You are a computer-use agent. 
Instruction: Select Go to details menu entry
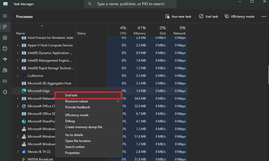coord(74,135)
